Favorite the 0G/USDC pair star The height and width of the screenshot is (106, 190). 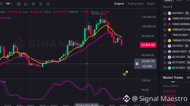(165, 13)
